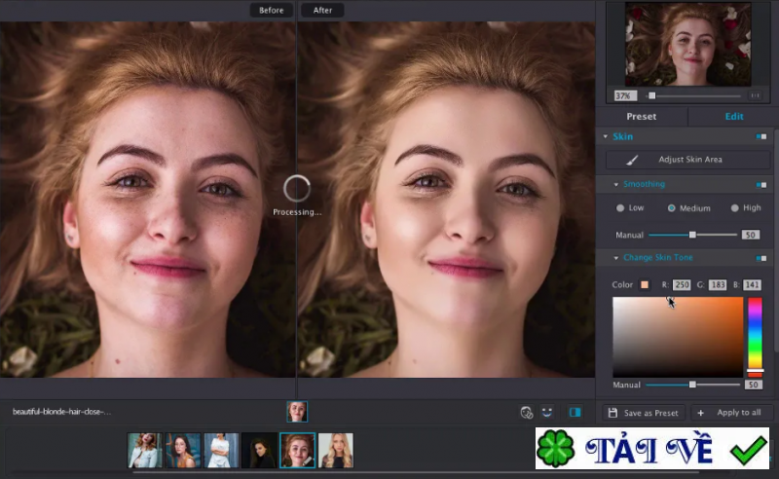
Task: Click the face detection smiley icon
Action: point(547,412)
